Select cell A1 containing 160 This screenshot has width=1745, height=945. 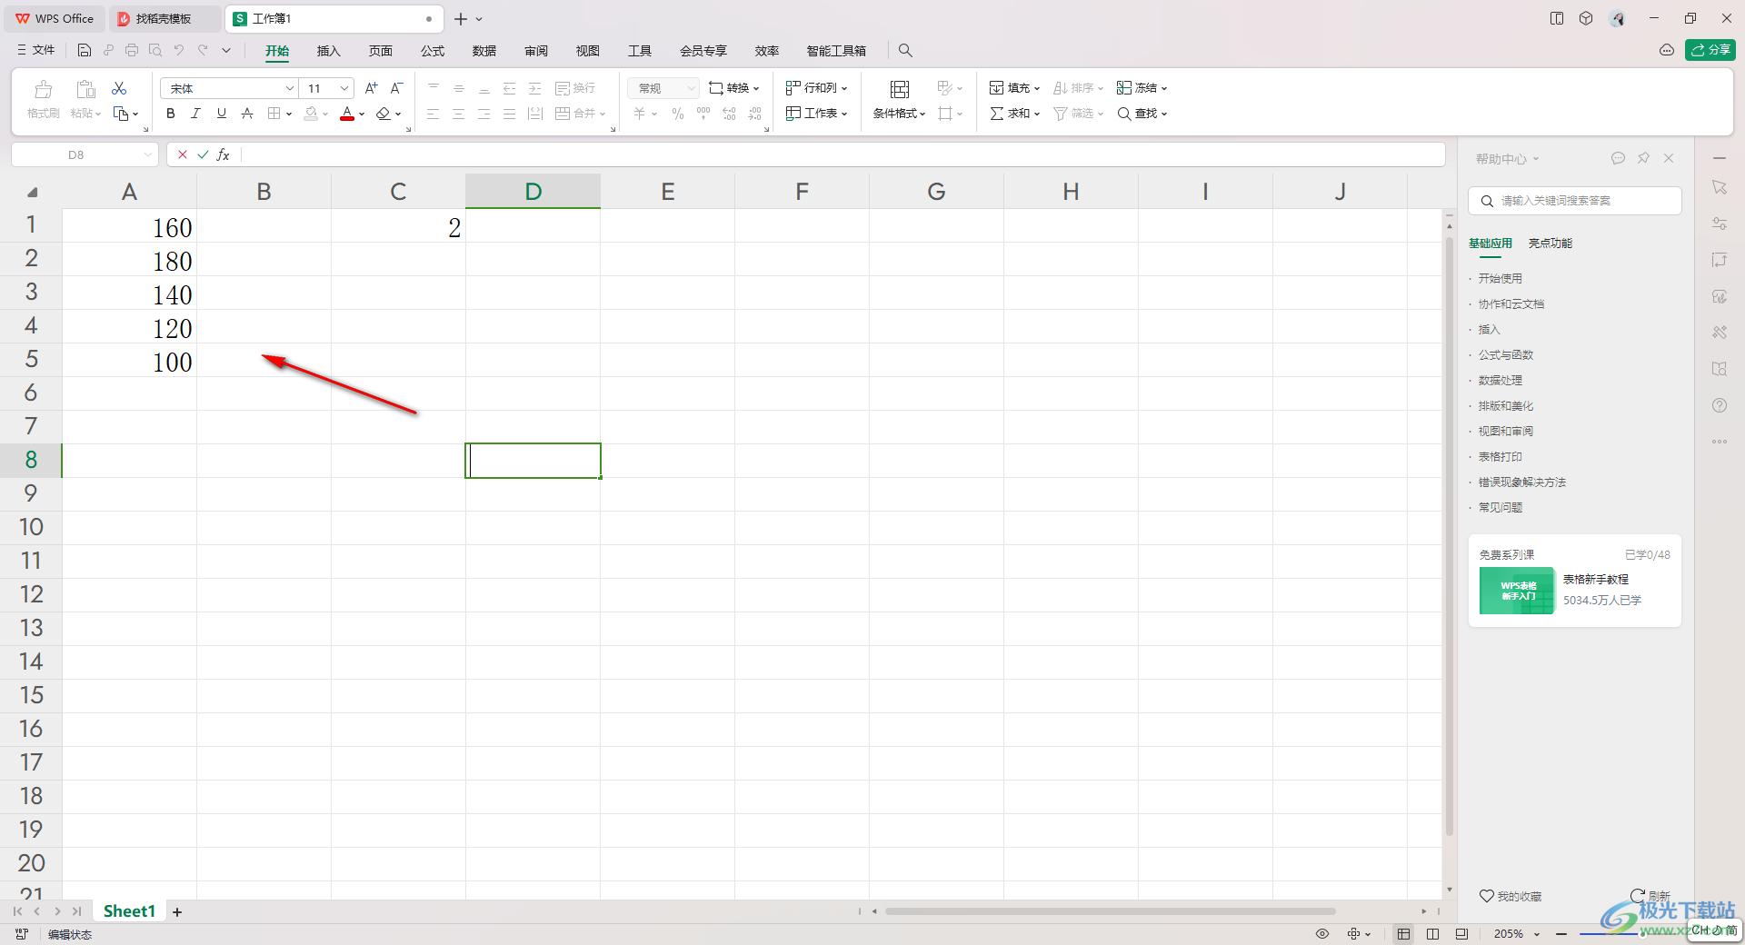129,226
